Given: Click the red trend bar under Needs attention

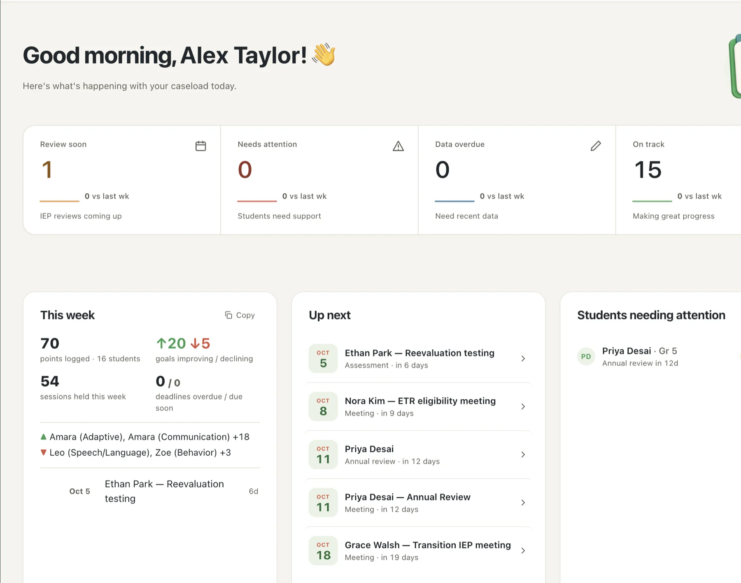Looking at the screenshot, I should click(257, 201).
